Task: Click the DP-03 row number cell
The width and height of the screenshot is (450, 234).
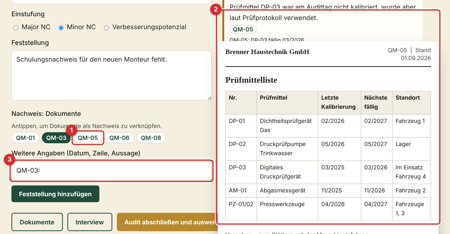Action: pyautogui.click(x=241, y=172)
